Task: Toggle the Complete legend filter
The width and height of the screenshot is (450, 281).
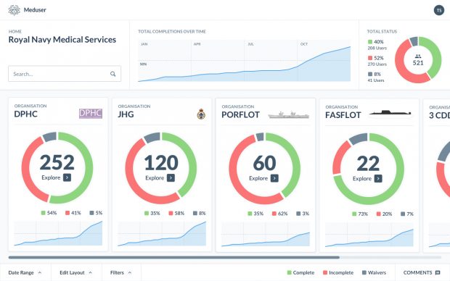Action: coord(300,272)
